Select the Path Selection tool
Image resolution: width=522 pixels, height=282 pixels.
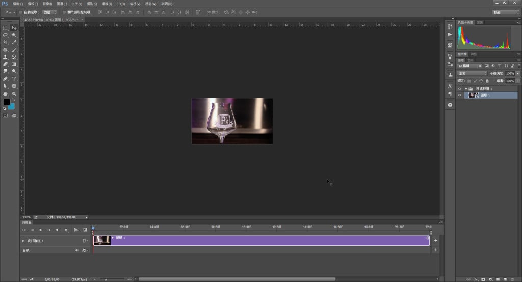pyautogui.click(x=5, y=86)
